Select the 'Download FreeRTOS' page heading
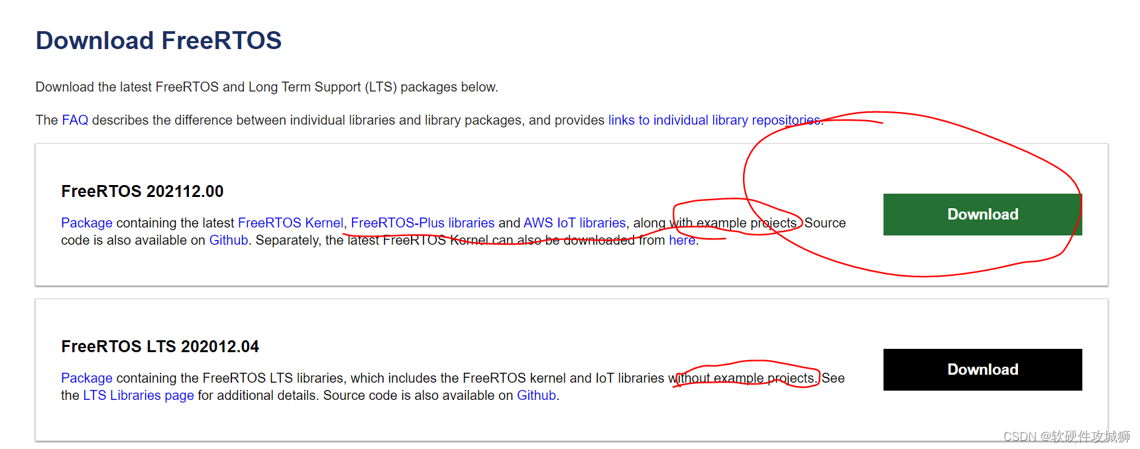Screen dimensions: 1140x449 pyautogui.click(x=158, y=40)
